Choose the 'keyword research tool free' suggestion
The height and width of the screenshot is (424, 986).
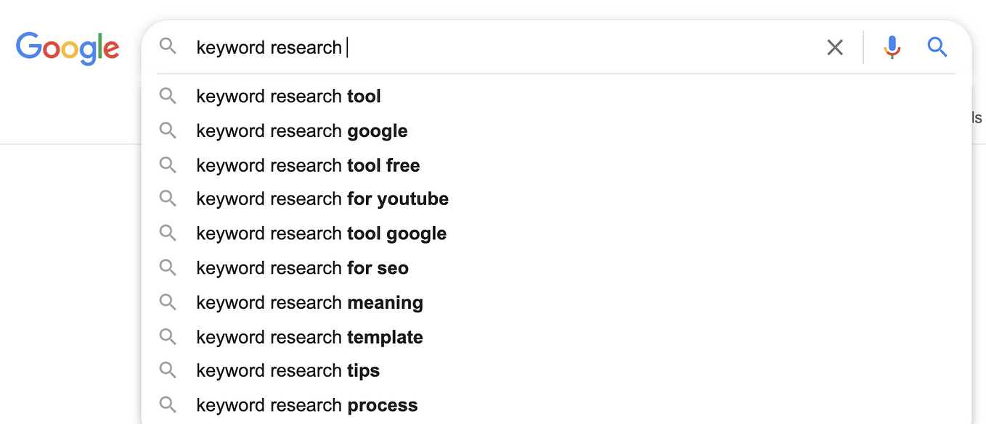(307, 165)
